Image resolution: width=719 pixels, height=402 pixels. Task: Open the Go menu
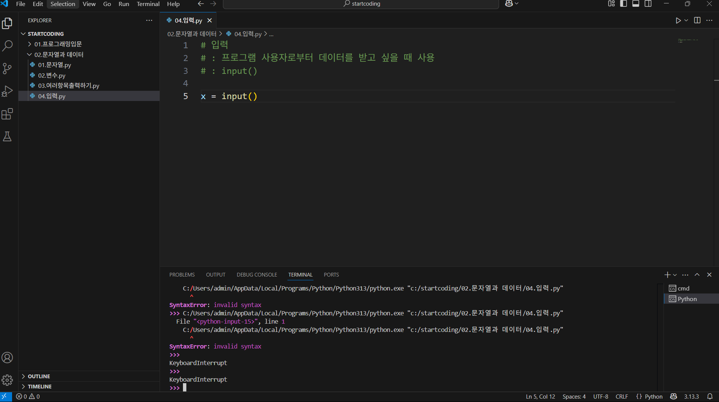pyautogui.click(x=107, y=4)
